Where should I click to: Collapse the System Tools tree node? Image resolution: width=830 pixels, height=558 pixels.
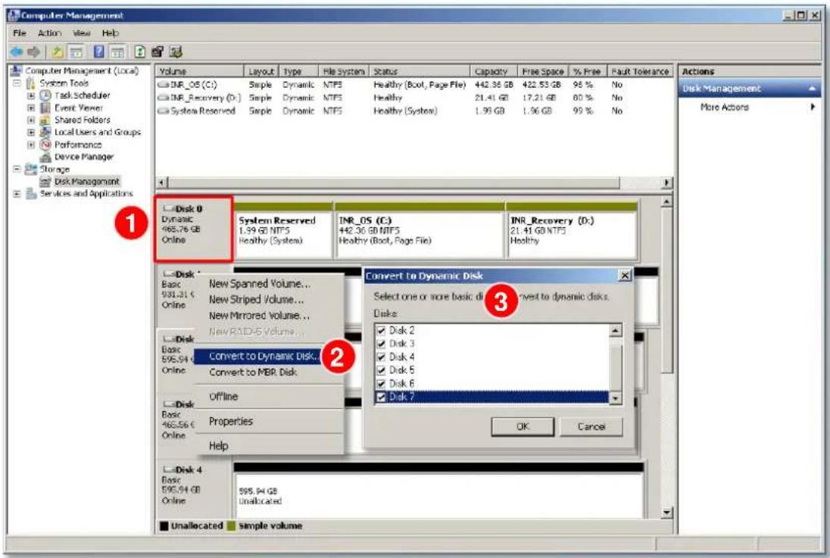click(x=17, y=83)
